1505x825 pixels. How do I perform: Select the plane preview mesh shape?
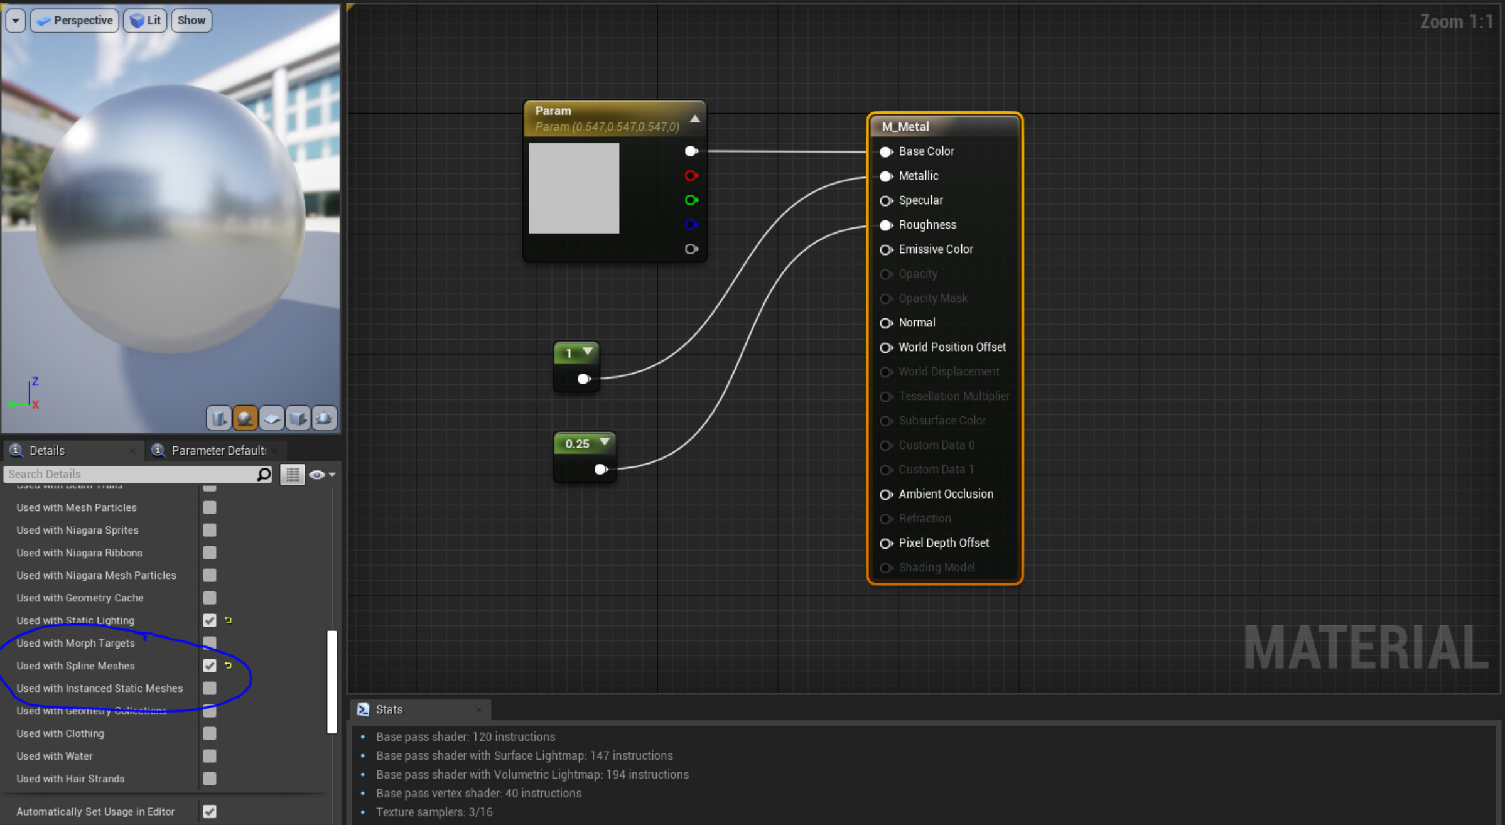point(272,418)
